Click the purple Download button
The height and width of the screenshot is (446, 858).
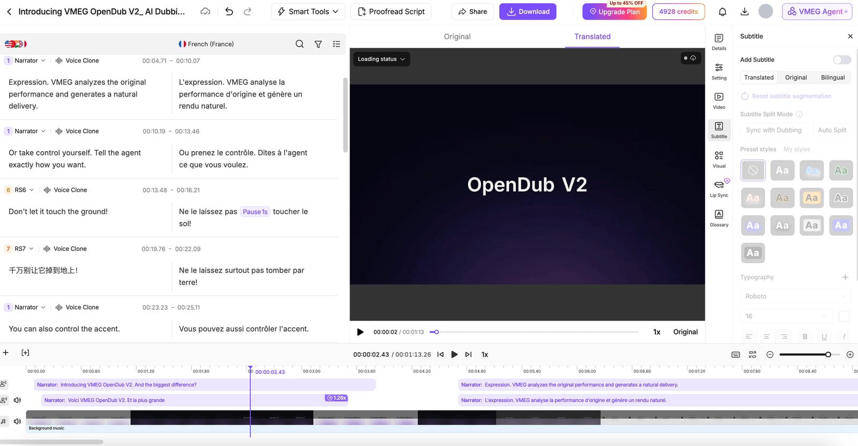coord(528,11)
